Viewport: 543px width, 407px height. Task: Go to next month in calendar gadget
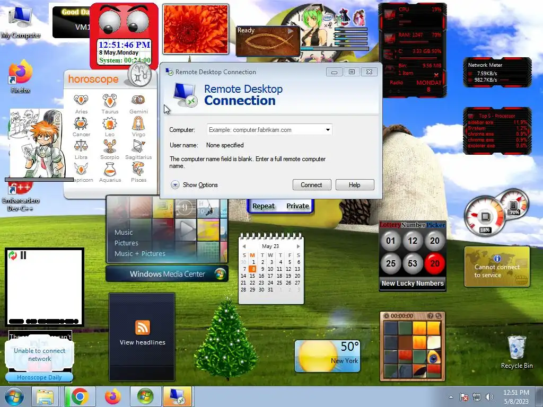coord(298,246)
